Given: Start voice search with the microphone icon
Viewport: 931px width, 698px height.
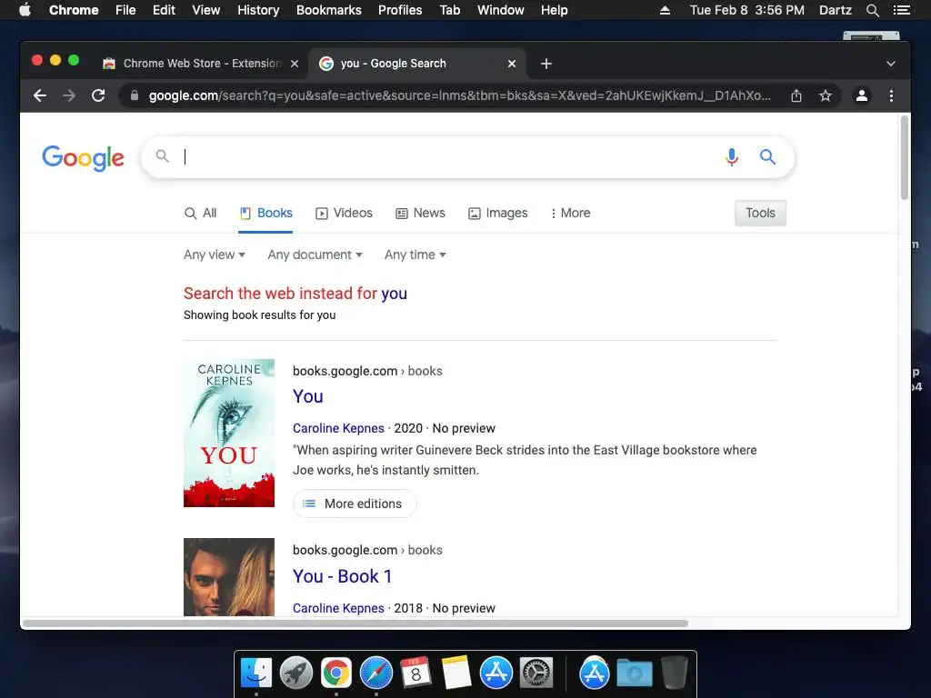Looking at the screenshot, I should click(x=732, y=156).
